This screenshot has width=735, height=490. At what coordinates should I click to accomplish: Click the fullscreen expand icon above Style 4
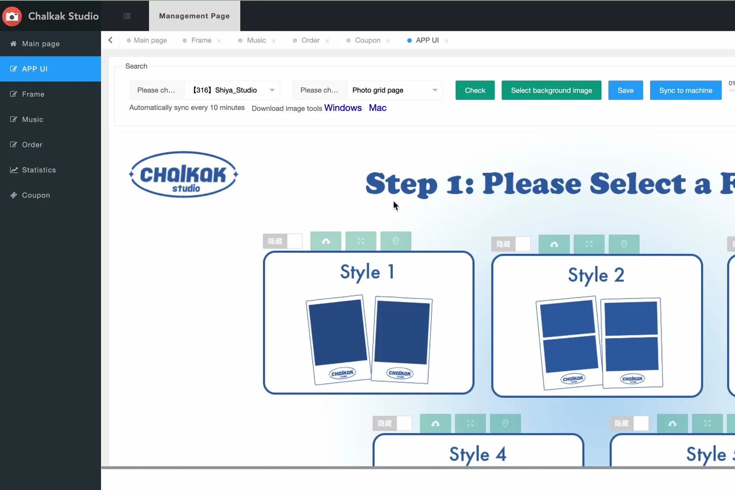coord(470,423)
